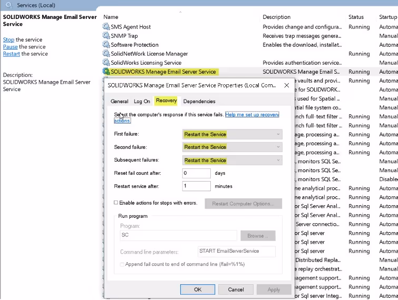Sort services by Description column header
The image size is (398, 300).
click(x=277, y=17)
